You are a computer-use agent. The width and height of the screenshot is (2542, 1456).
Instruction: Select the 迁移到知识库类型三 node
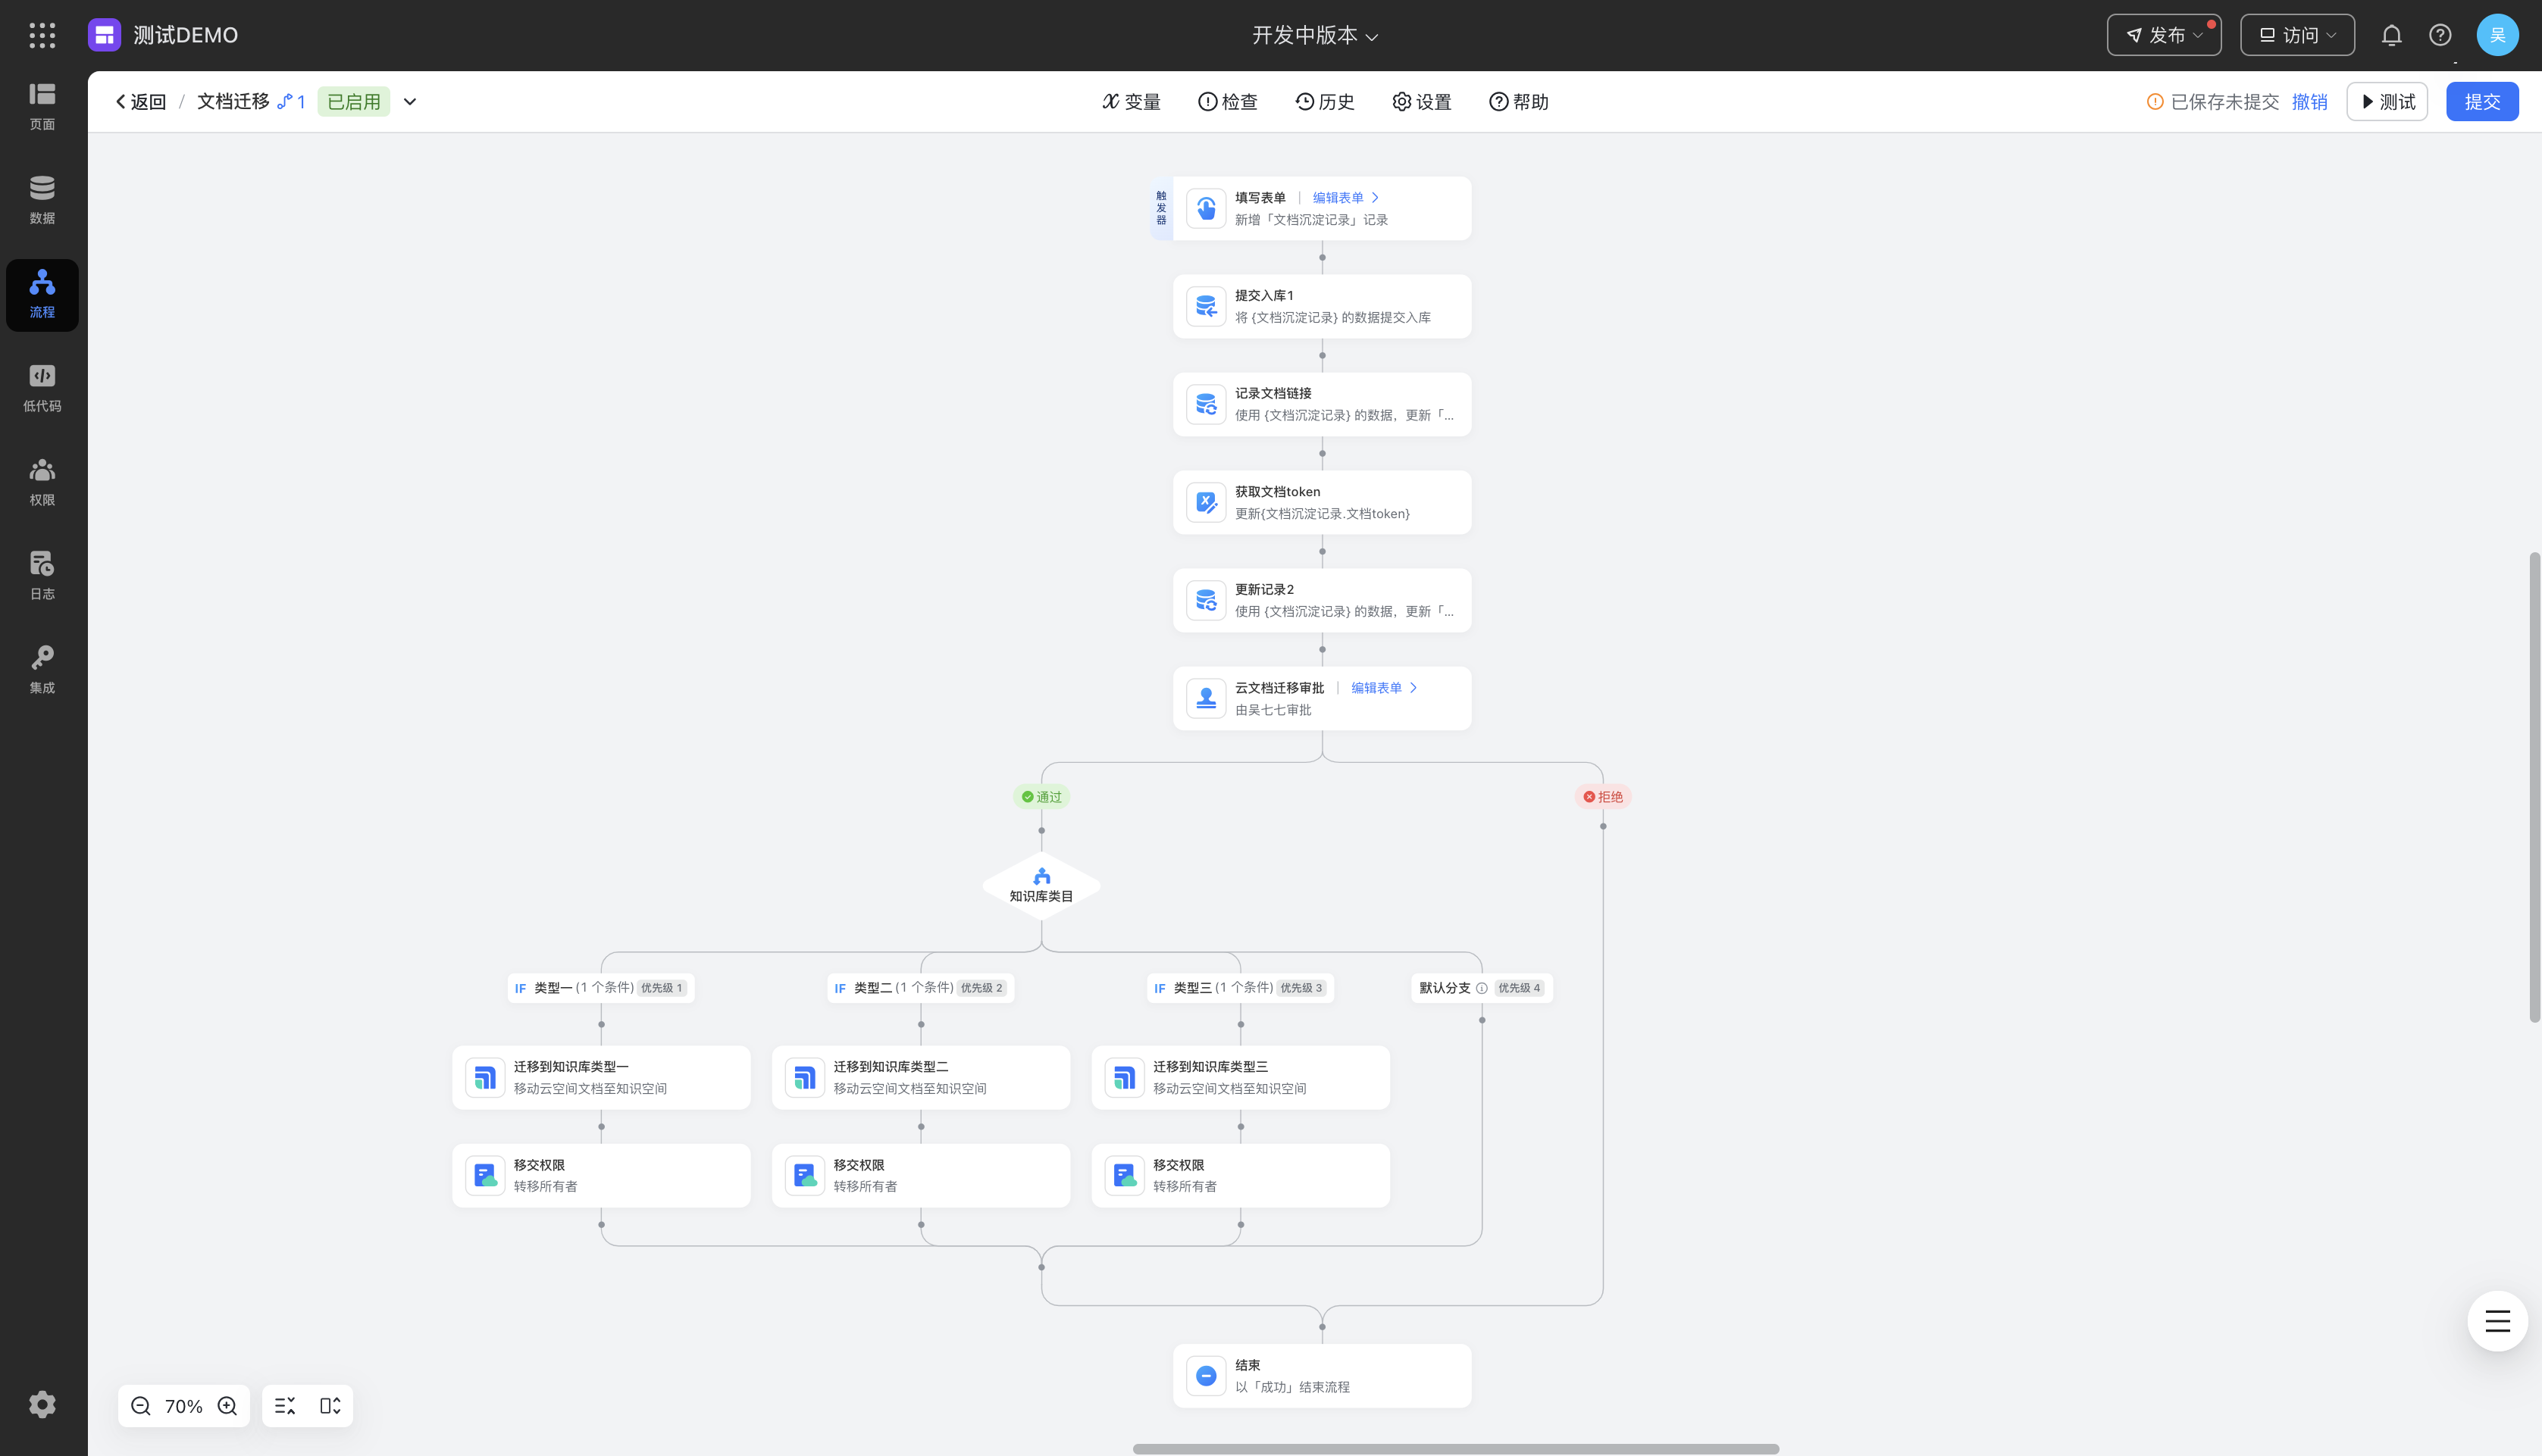point(1241,1077)
